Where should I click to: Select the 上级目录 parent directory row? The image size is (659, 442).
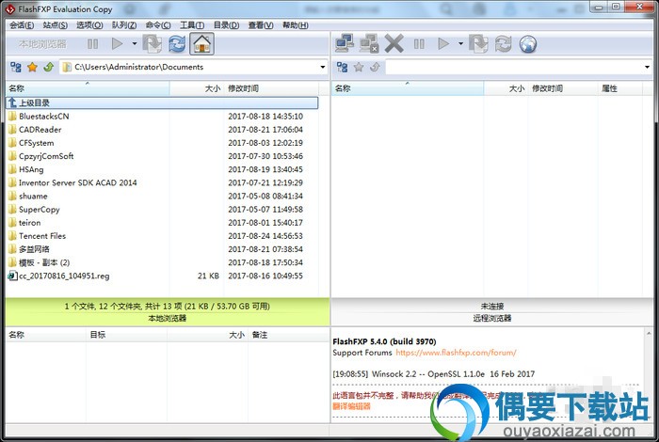[162, 103]
